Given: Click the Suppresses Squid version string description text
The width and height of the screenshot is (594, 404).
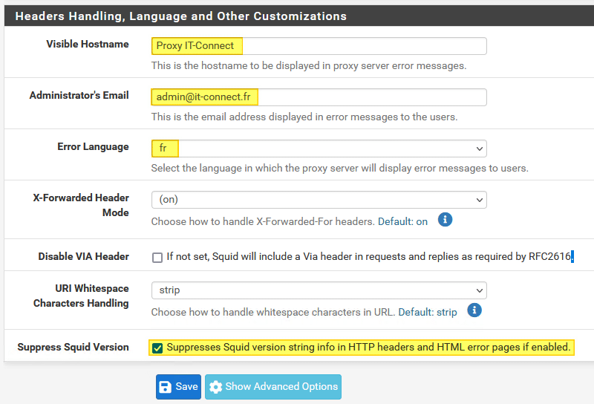Looking at the screenshot, I should click(x=368, y=348).
